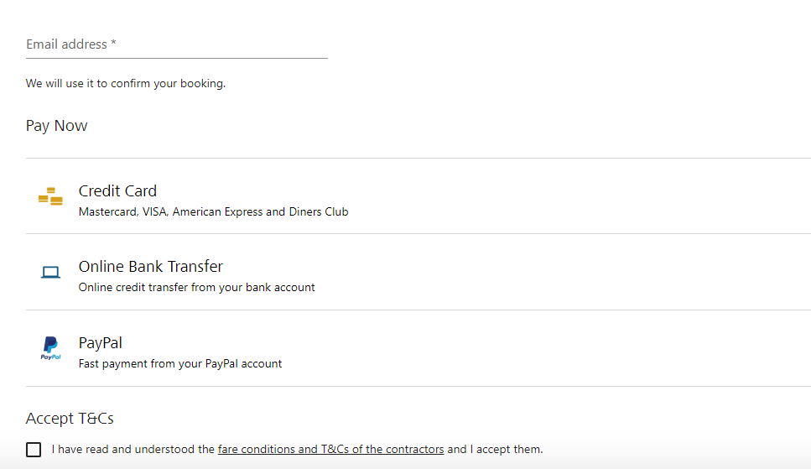
Task: Click the Pay Now section heading
Action: click(x=56, y=126)
